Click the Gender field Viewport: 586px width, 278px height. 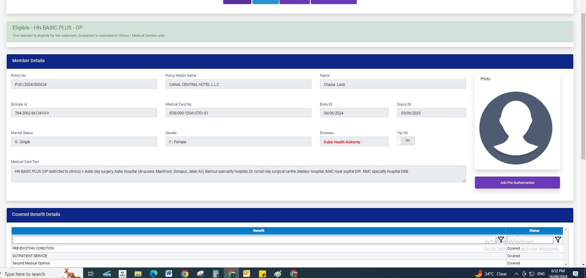point(238,142)
